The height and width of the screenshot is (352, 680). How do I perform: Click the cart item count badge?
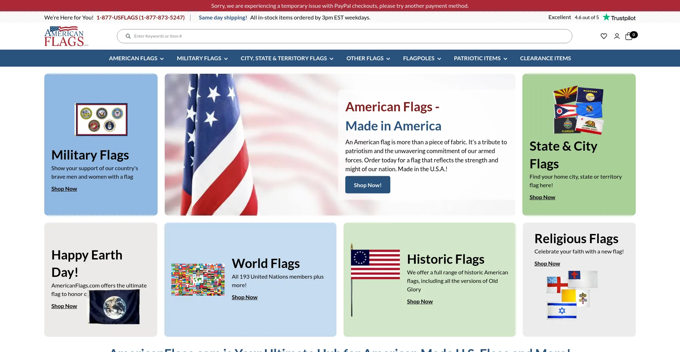pyautogui.click(x=634, y=35)
